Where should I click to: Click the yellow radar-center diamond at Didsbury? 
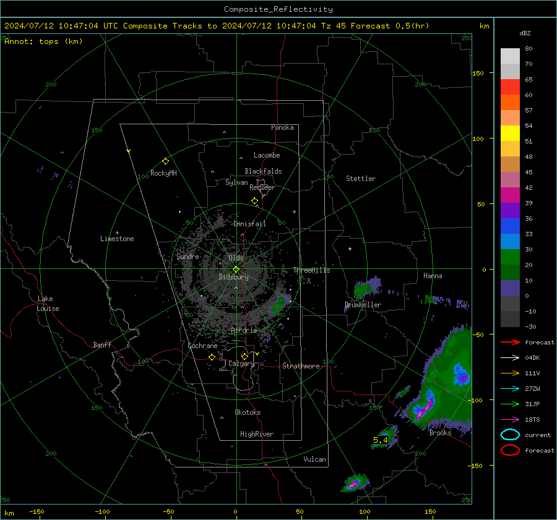tap(236, 270)
